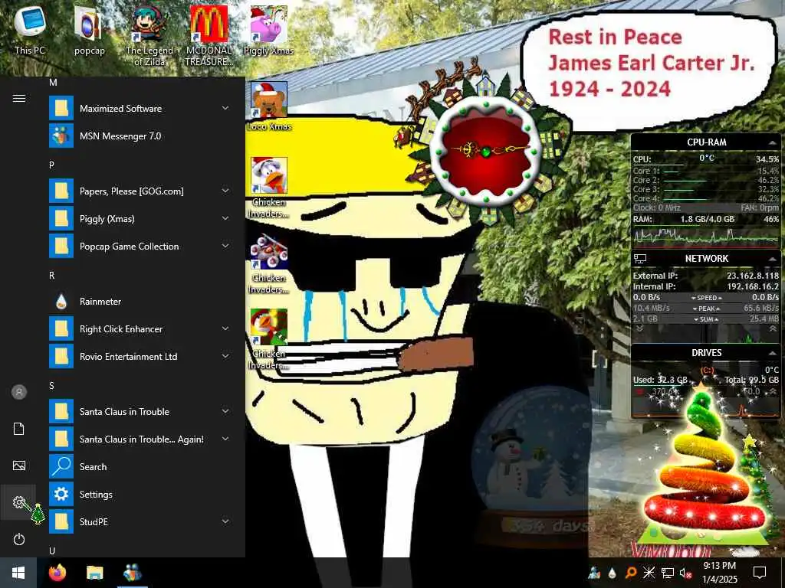The width and height of the screenshot is (785, 588).
Task: Click the Used: 32.3 GB drive text
Action: 660,380
